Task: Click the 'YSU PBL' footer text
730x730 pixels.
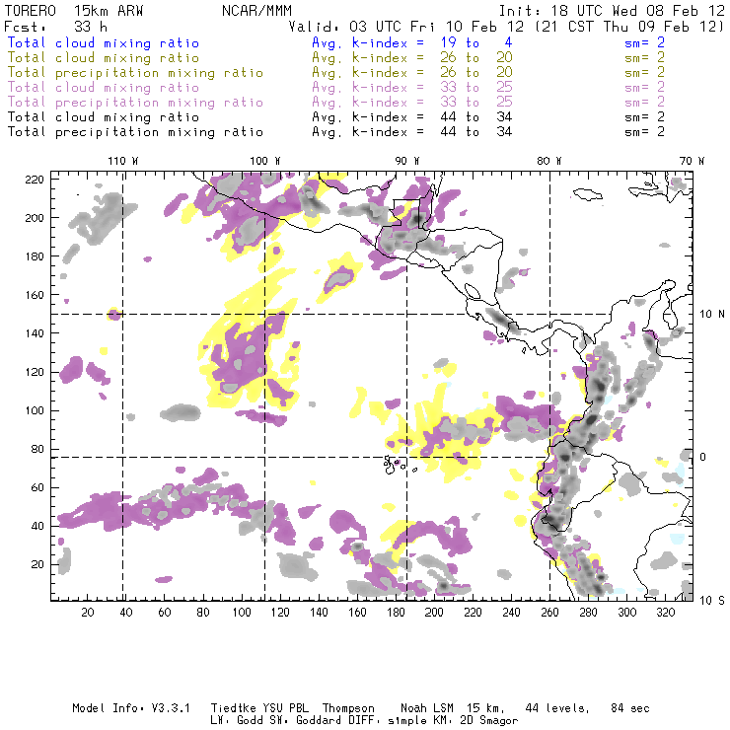Action: point(284,708)
